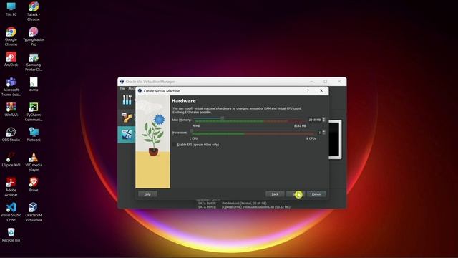
Task: Open the dvma file on desktop
Action: coord(34,85)
